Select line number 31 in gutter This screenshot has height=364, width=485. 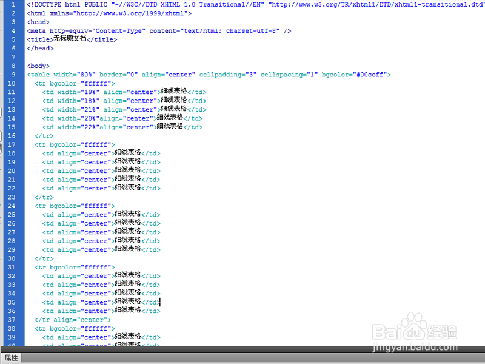[12, 267]
